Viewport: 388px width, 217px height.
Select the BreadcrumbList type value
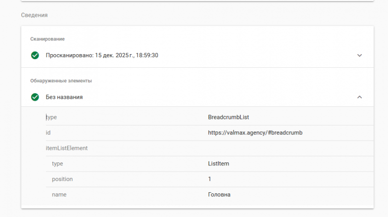228,117
